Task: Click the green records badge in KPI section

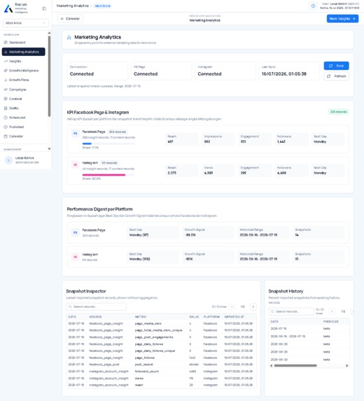Action: tap(338, 112)
